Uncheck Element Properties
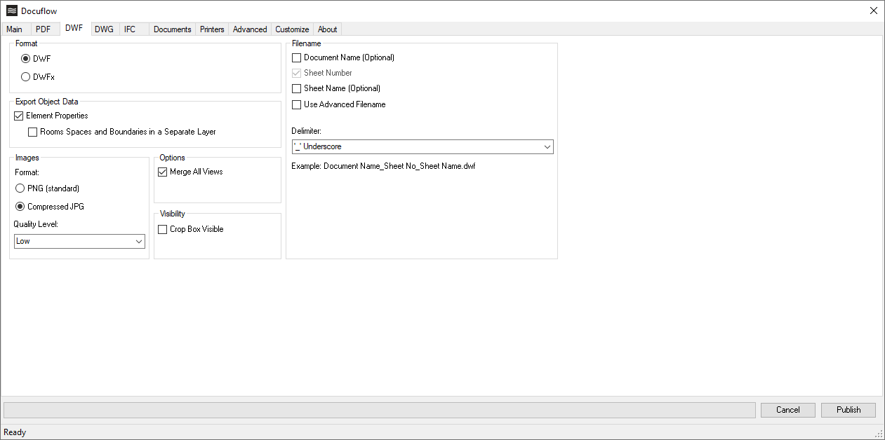The width and height of the screenshot is (885, 440). coord(18,116)
